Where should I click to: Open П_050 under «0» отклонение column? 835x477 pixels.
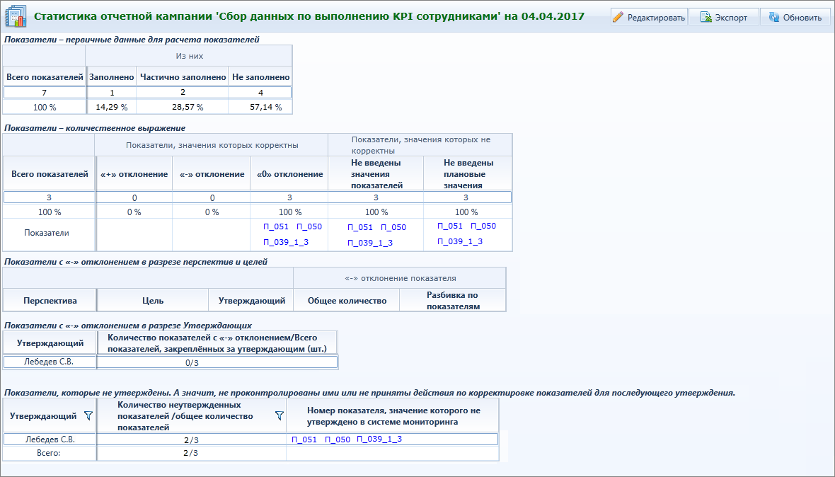[309, 226]
